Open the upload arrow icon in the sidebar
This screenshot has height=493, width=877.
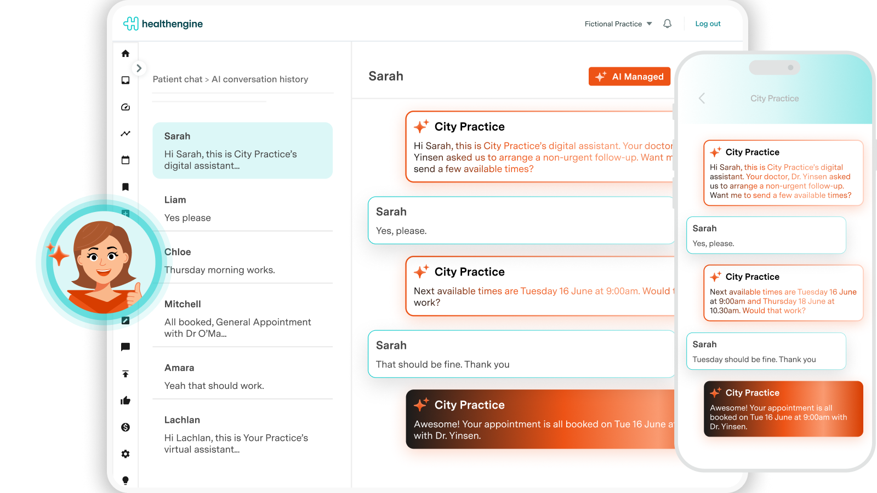(x=126, y=374)
